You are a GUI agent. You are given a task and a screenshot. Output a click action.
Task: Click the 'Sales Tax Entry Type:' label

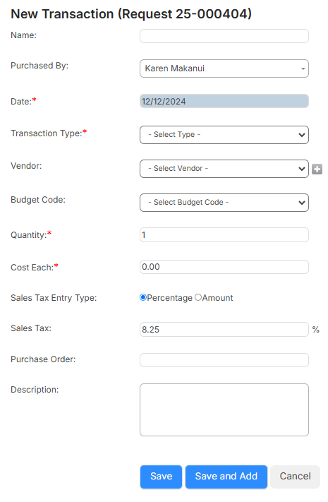click(54, 298)
